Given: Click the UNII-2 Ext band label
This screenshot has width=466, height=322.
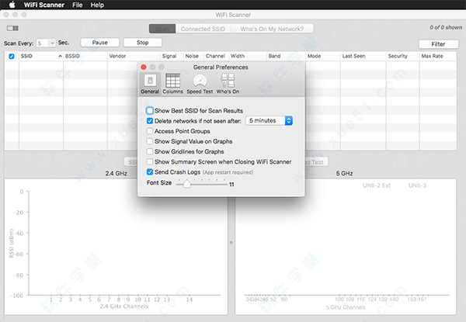Looking at the screenshot, I should tap(377, 185).
